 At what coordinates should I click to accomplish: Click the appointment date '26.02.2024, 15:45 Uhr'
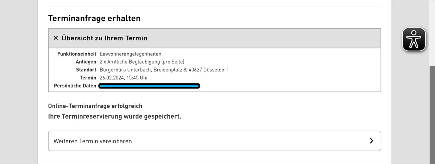[124, 78]
